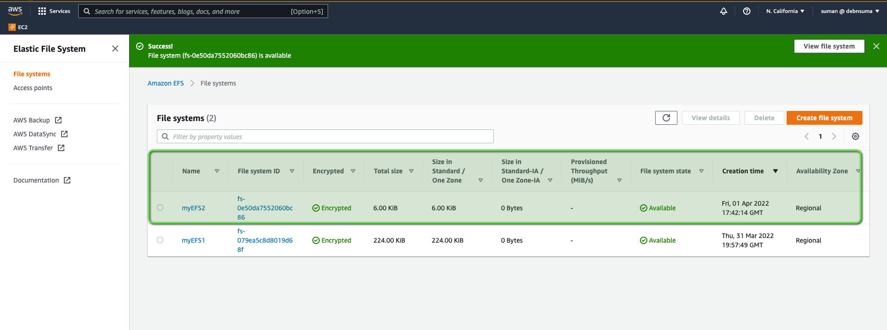Click Amazon EFS breadcrumb link
Image resolution: width=887 pixels, height=330 pixels.
[166, 83]
